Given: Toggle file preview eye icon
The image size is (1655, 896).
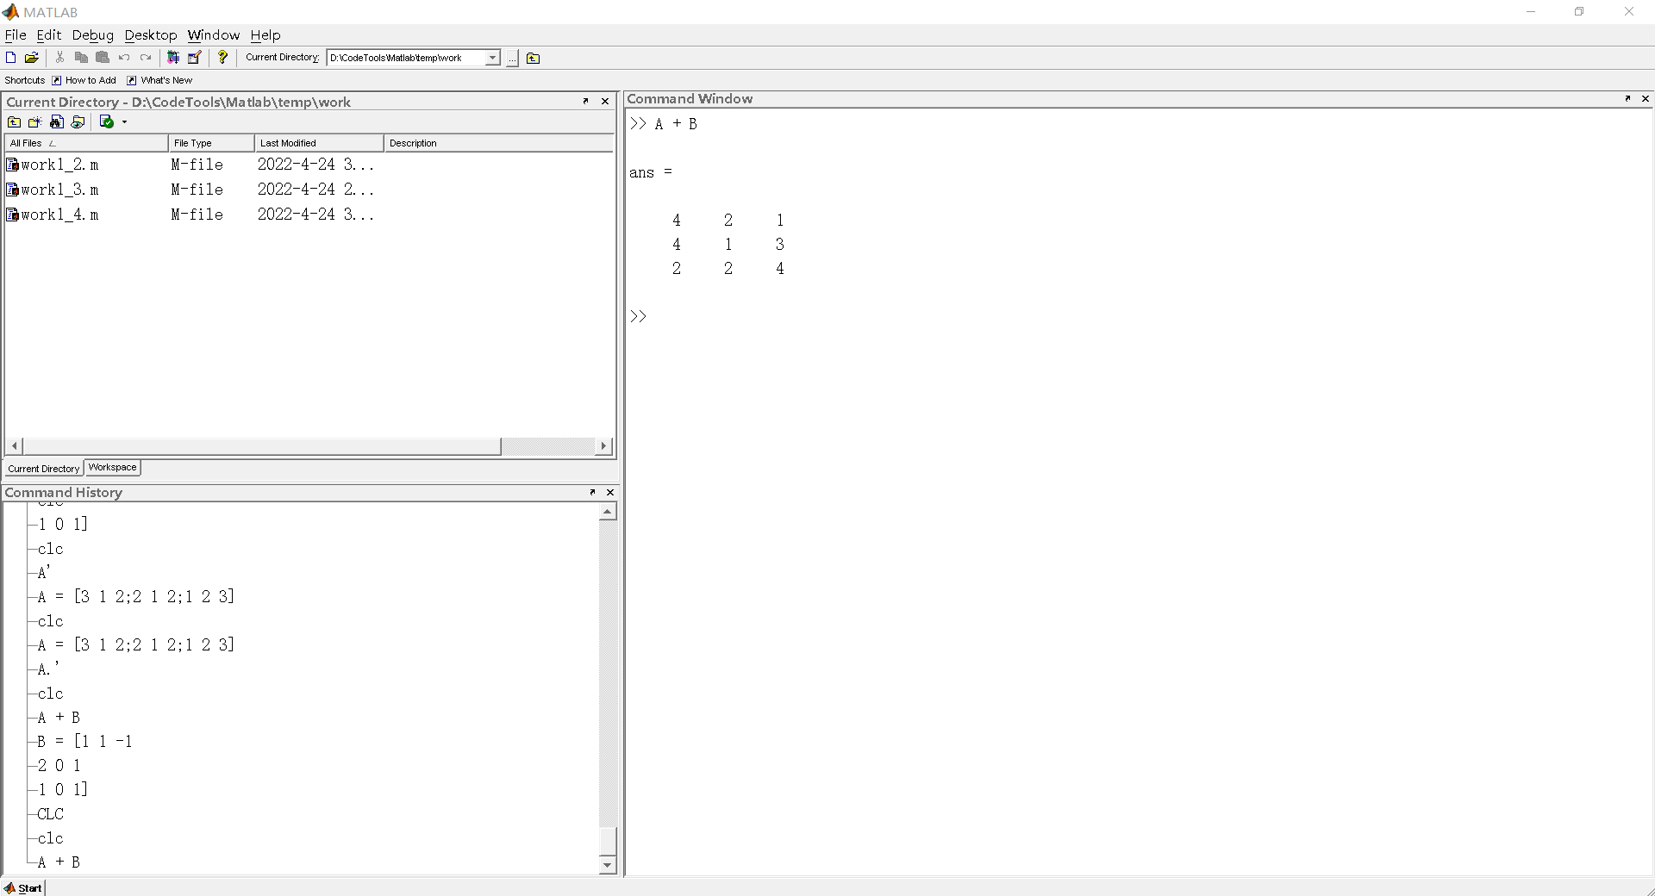Looking at the screenshot, I should [78, 121].
